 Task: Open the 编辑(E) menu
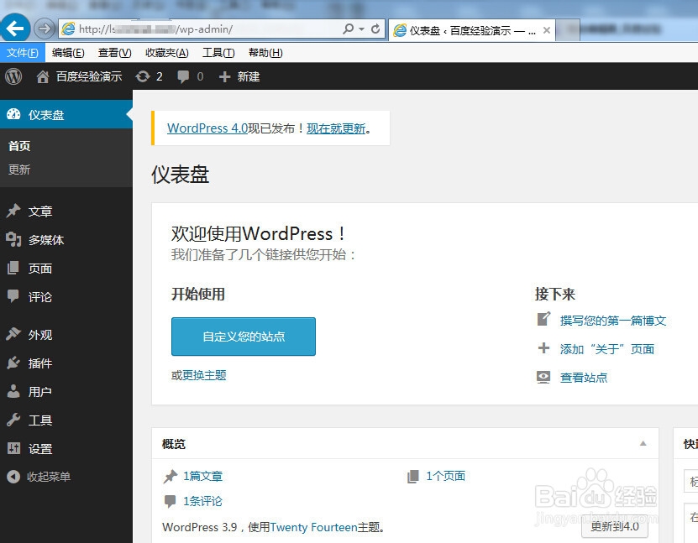pos(68,53)
